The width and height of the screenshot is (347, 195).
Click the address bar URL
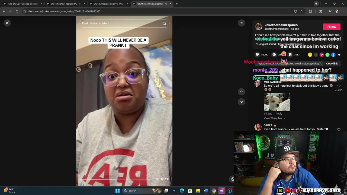point(64,11)
